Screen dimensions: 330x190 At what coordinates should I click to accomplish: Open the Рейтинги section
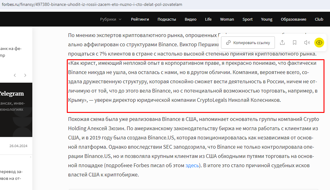coord(140,19)
